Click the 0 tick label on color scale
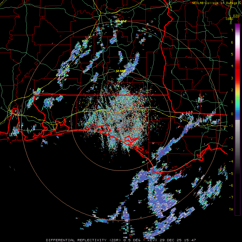The height and width of the screenshot is (242, 242). [232, 114]
